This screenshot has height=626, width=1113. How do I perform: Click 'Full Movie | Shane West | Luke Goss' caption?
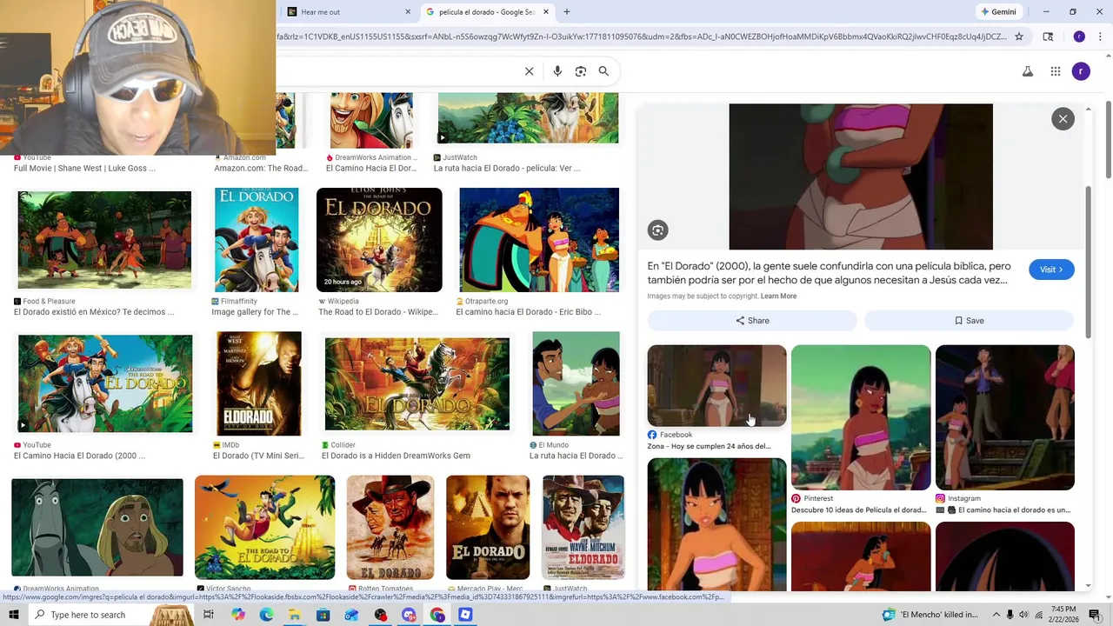tap(84, 168)
